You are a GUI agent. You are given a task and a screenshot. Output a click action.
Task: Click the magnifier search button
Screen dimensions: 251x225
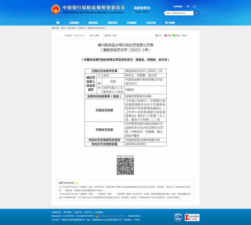click(196, 13)
